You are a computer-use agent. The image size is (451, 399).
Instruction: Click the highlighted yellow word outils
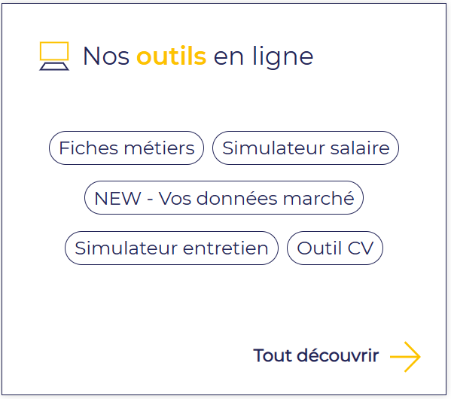pyautogui.click(x=172, y=56)
